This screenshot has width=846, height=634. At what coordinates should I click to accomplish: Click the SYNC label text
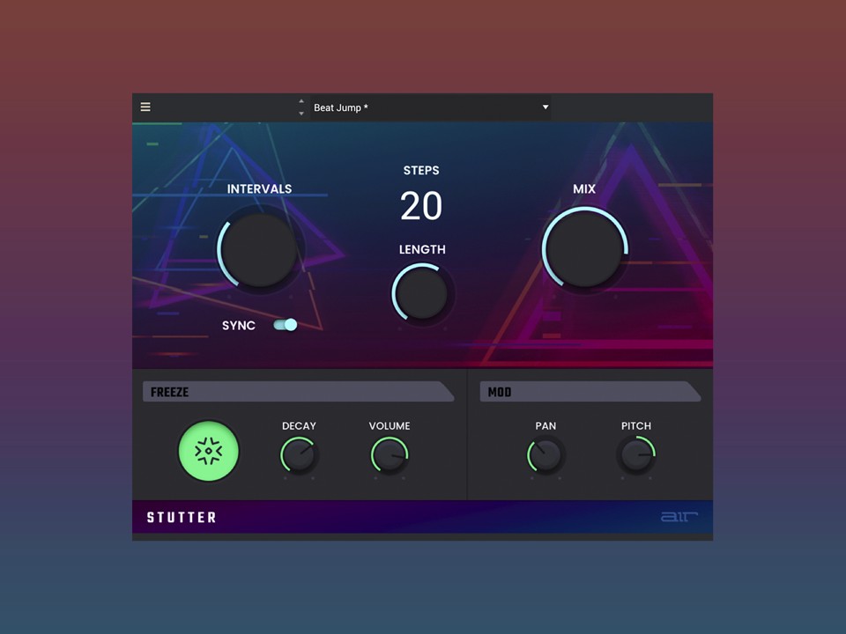point(239,325)
